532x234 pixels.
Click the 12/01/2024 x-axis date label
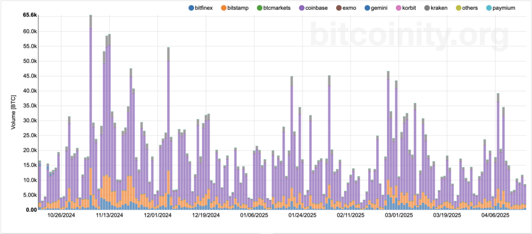[158, 215]
